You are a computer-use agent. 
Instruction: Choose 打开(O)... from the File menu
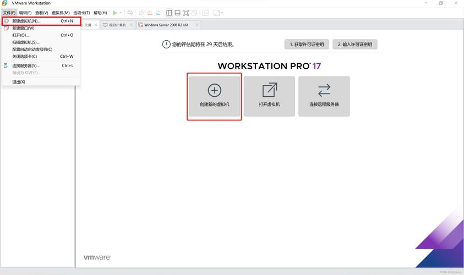41,35
